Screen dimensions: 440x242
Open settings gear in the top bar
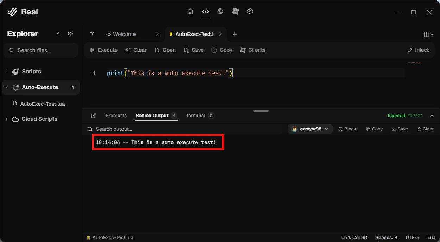pos(250,12)
